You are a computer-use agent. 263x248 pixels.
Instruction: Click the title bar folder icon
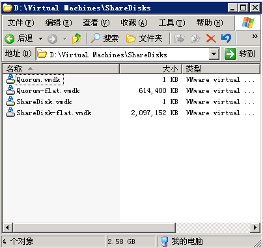7,8
